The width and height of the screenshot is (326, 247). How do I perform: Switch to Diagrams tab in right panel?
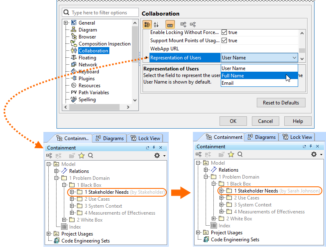262,137
